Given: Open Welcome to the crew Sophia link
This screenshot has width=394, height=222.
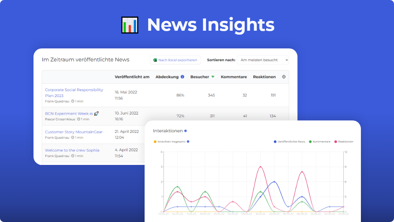Looking at the screenshot, I should click(72, 150).
